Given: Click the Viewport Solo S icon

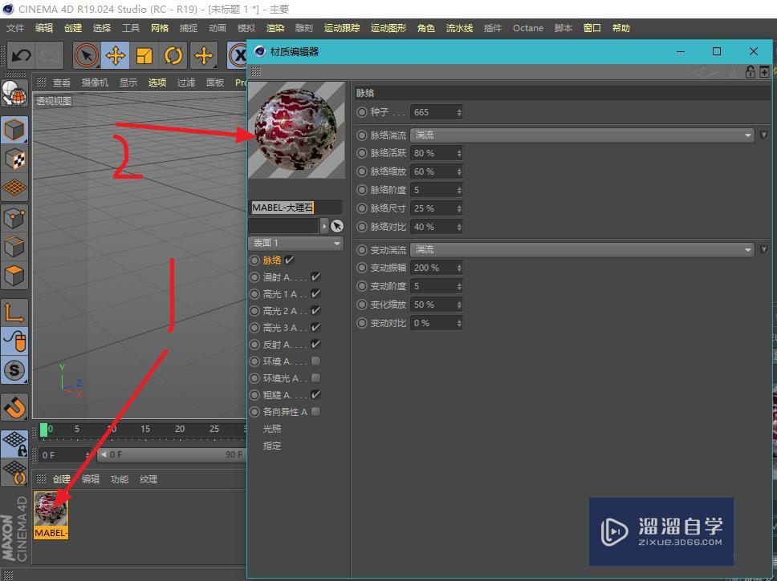Looking at the screenshot, I should click(14, 369).
